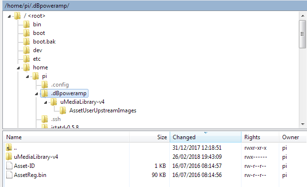Click the rwxr-xr-x rights cell
The height and width of the screenshot is (187, 307).
[x=255, y=148]
